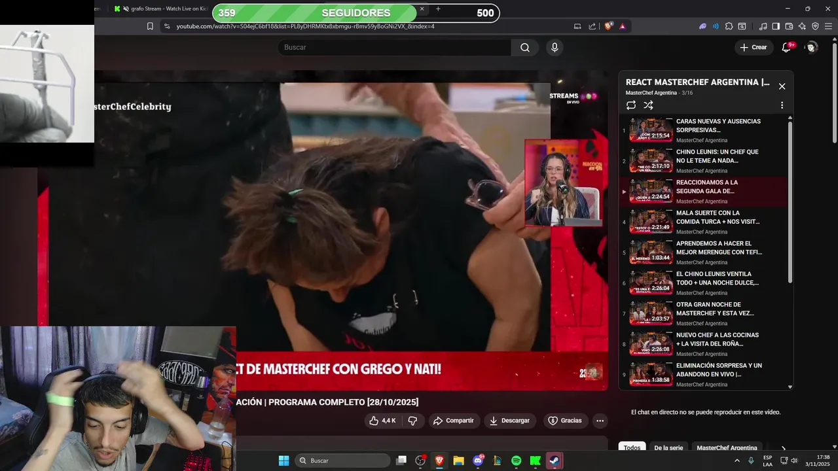The width and height of the screenshot is (838, 471).
Task: Open YouTube notifications bell
Action: coord(787,47)
